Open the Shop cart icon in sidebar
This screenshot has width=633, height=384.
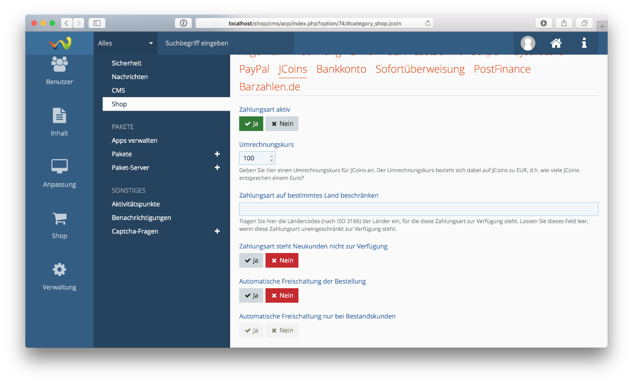(59, 219)
